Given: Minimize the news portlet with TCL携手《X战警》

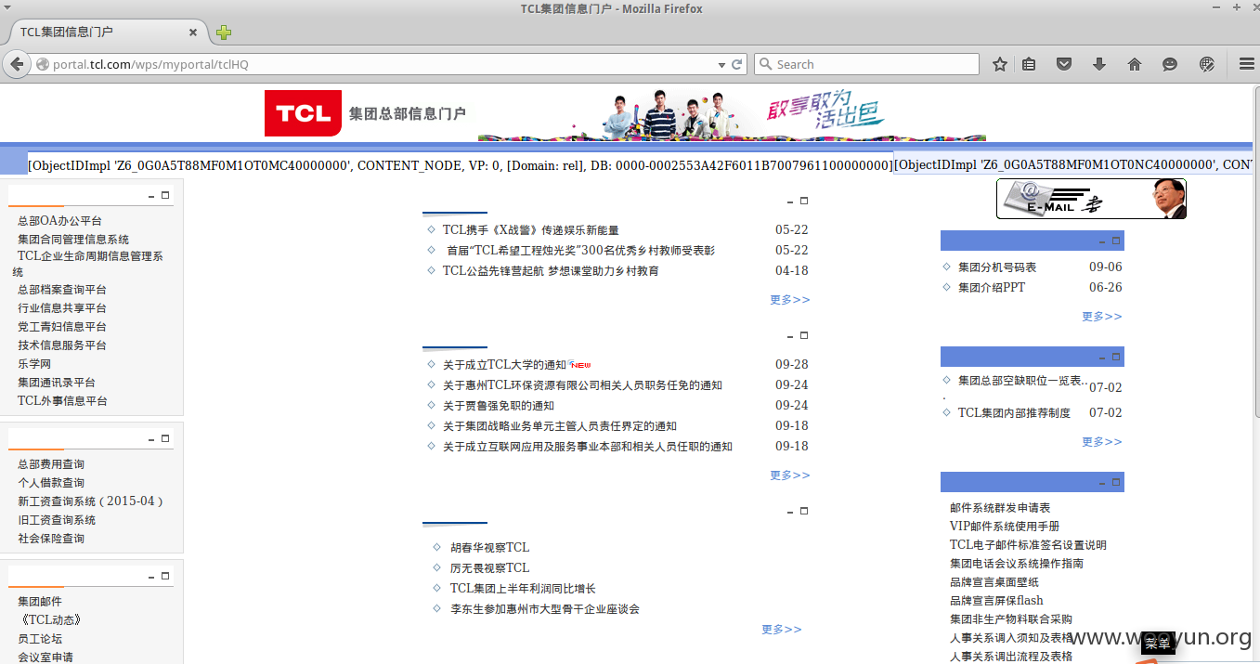Looking at the screenshot, I should [x=790, y=202].
